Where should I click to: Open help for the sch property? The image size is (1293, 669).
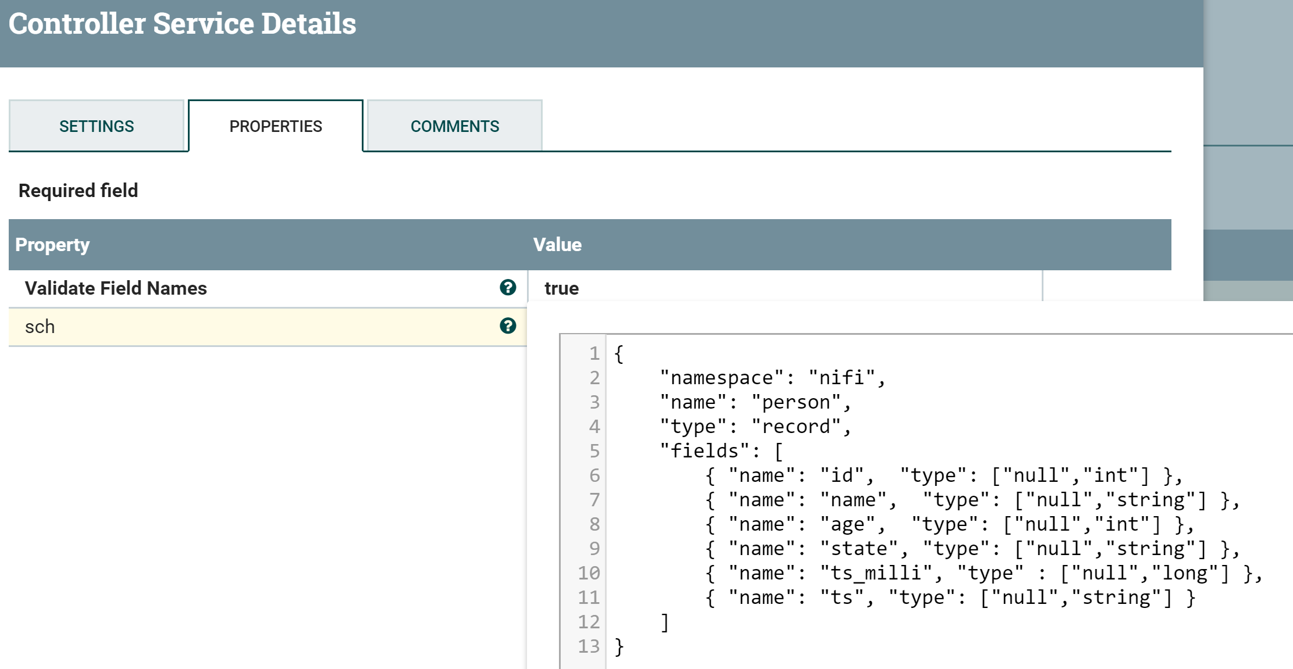pos(509,326)
